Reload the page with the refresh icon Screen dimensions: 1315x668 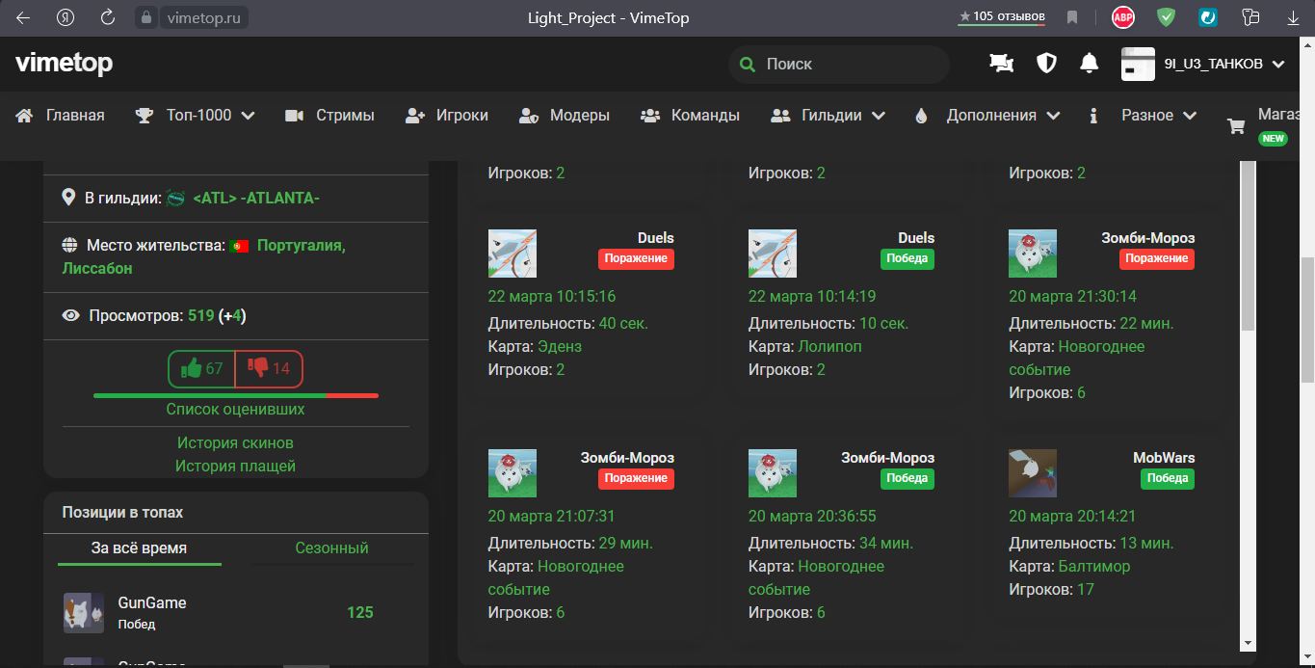point(108,17)
